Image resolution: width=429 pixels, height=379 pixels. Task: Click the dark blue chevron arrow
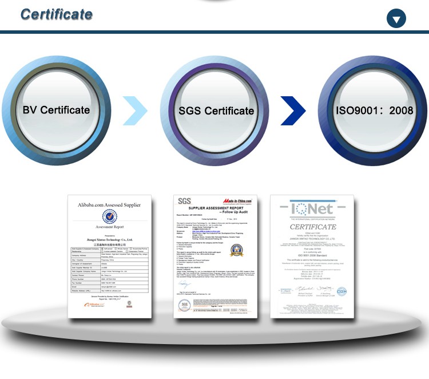(x=293, y=110)
